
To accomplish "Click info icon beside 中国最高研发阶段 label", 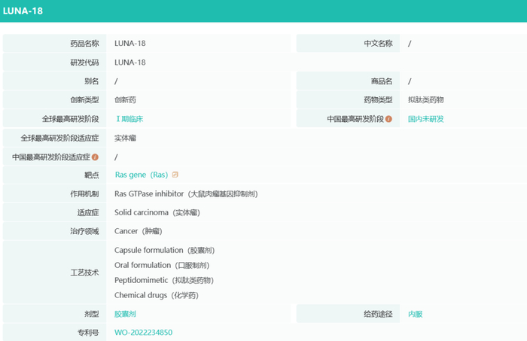I will [x=388, y=119].
